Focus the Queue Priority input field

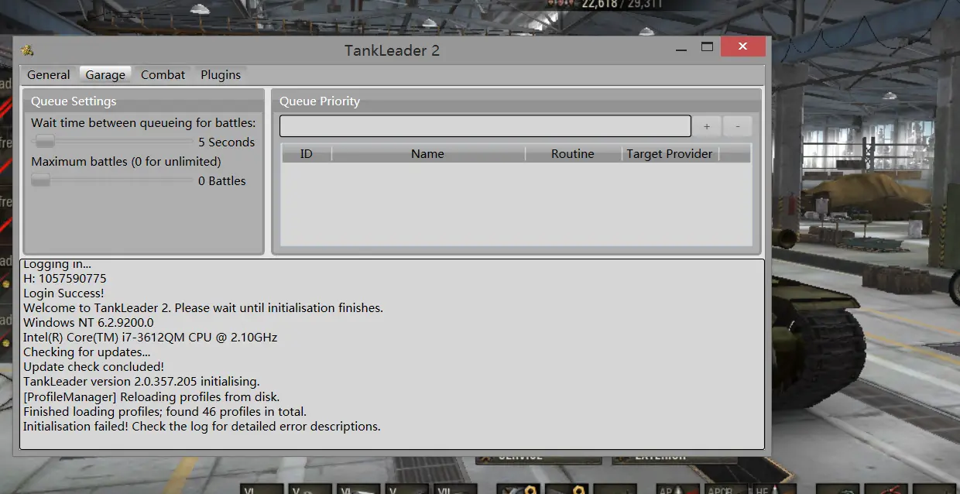[485, 126]
